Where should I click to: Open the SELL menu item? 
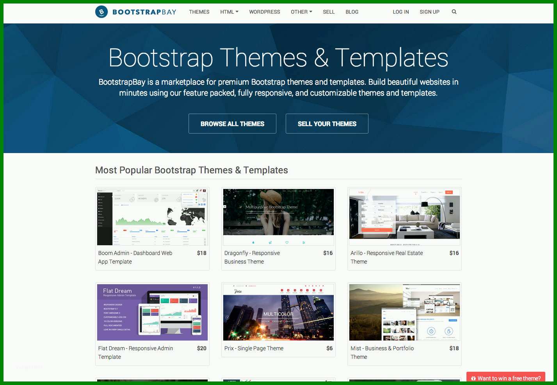click(x=329, y=12)
